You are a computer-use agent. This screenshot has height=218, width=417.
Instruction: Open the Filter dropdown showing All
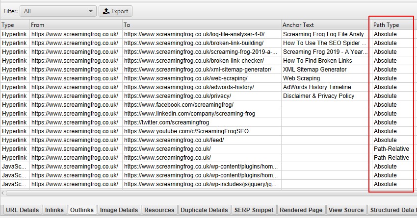pos(58,11)
